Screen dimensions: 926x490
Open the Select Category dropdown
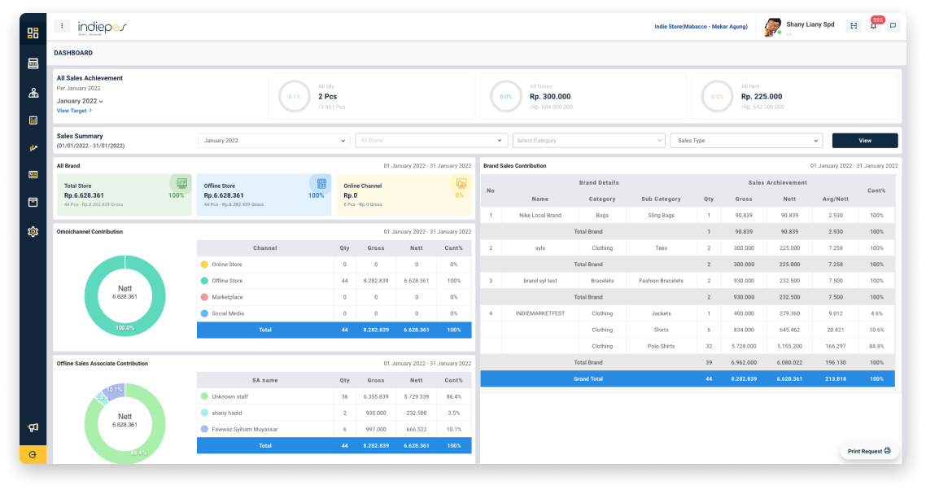coord(589,141)
